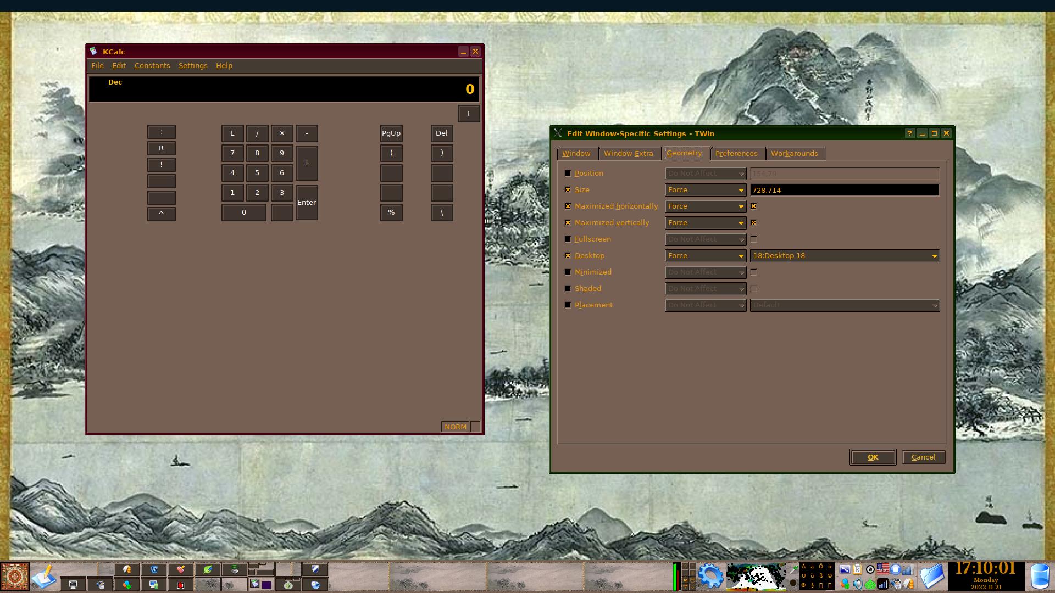
Task: Open the Maximized vertically 'Force' dropdown
Action: (x=706, y=222)
